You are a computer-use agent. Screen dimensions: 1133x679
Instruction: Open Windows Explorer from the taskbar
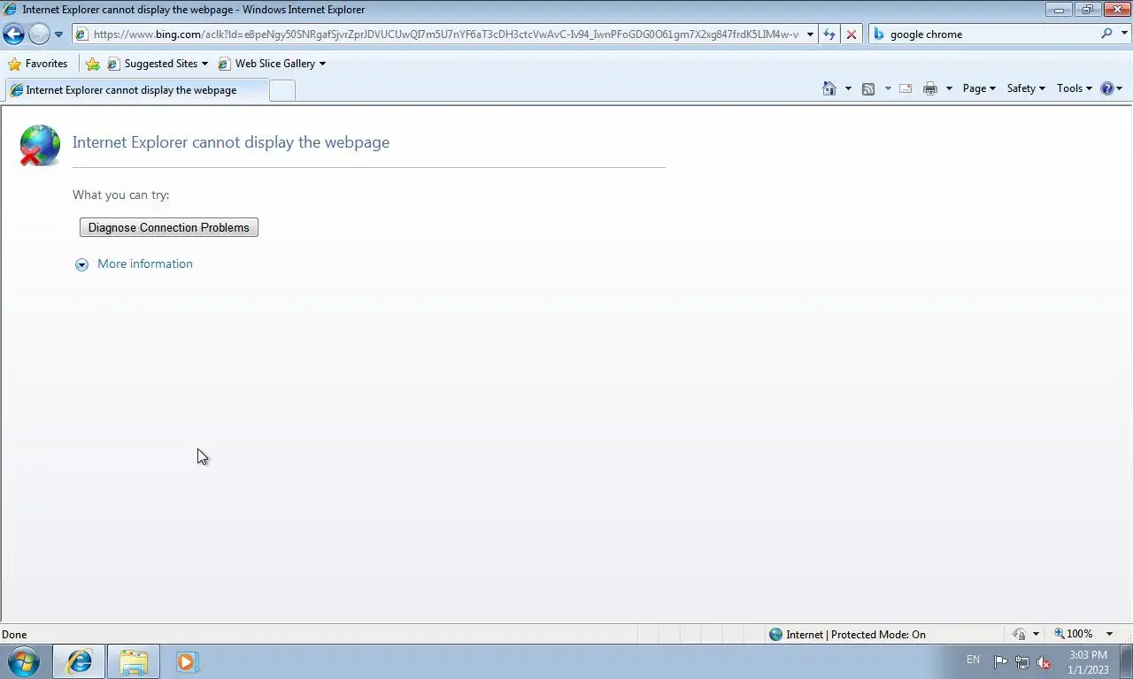(134, 661)
